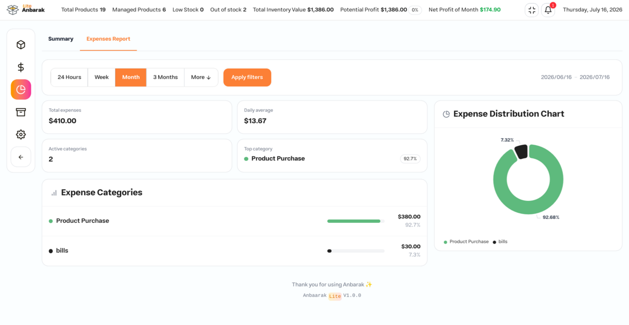Click the $380.00 amount
This screenshot has height=325, width=629.
click(x=409, y=216)
